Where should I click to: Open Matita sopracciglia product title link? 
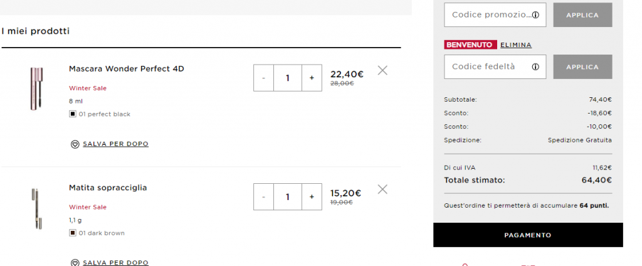pyautogui.click(x=108, y=188)
